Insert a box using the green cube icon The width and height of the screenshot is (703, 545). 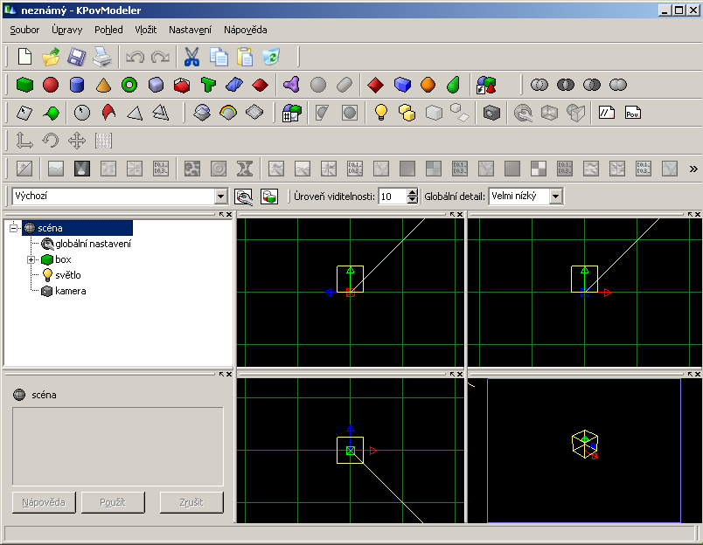(x=24, y=85)
